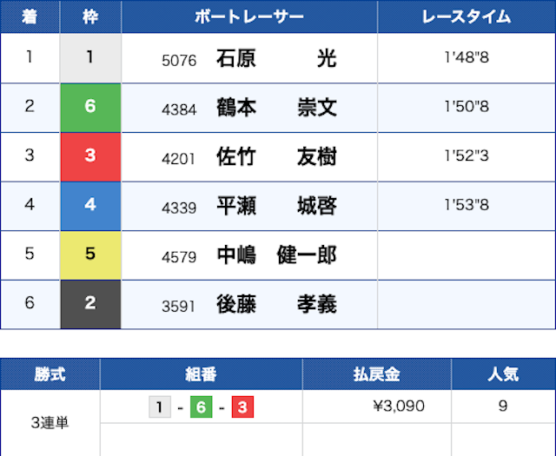556x456 pixels.
Task: Click the black lane 2 badge
Action: pos(90,304)
